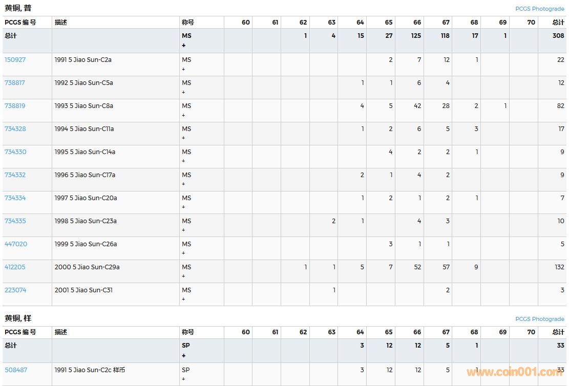Click the 738819 coin number link
Image resolution: width=569 pixels, height=386 pixels.
pyautogui.click(x=15, y=106)
